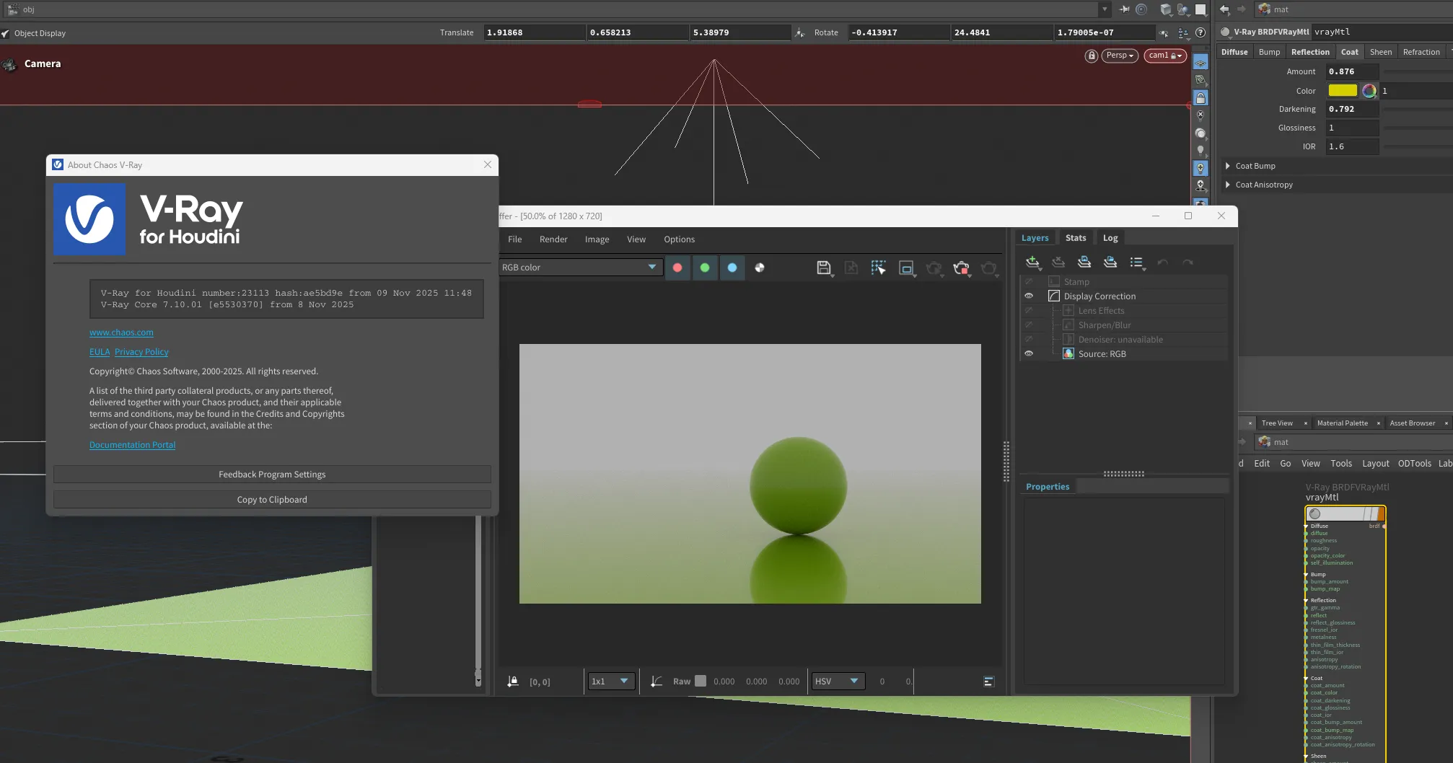Activate the region render icon
Viewport: 1453px width, 763px height.
tap(906, 268)
